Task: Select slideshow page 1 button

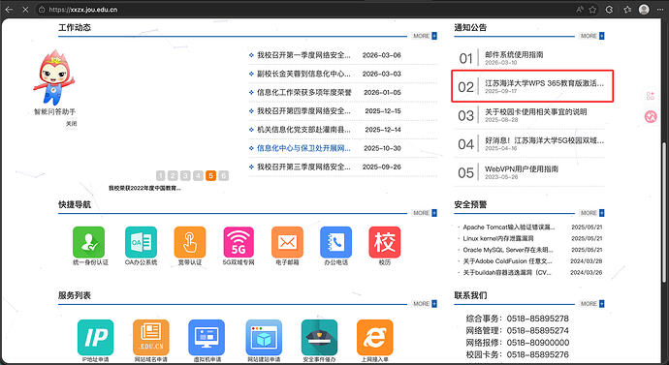Action: tap(160, 175)
